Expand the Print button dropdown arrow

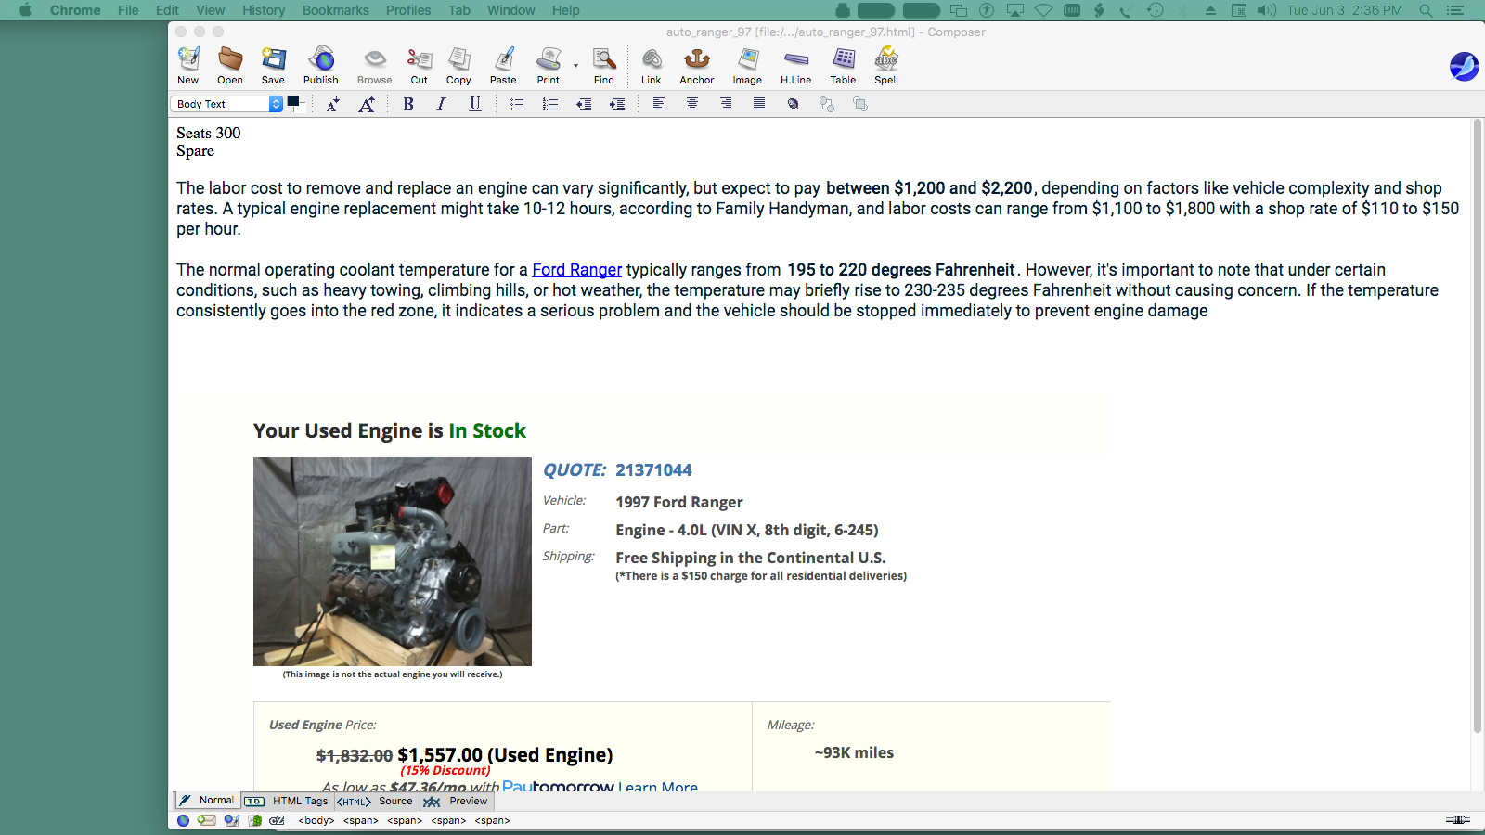coord(575,66)
